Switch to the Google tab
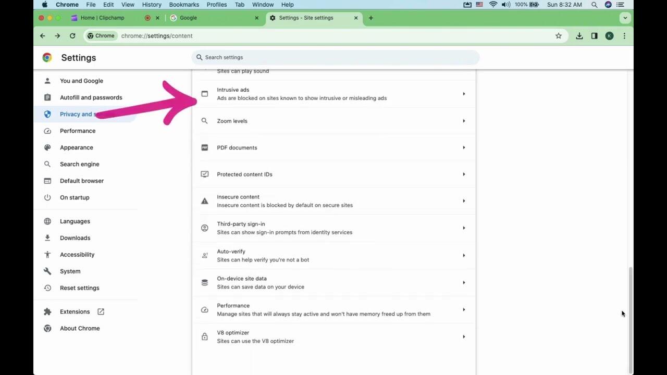The image size is (667, 375). [x=214, y=18]
